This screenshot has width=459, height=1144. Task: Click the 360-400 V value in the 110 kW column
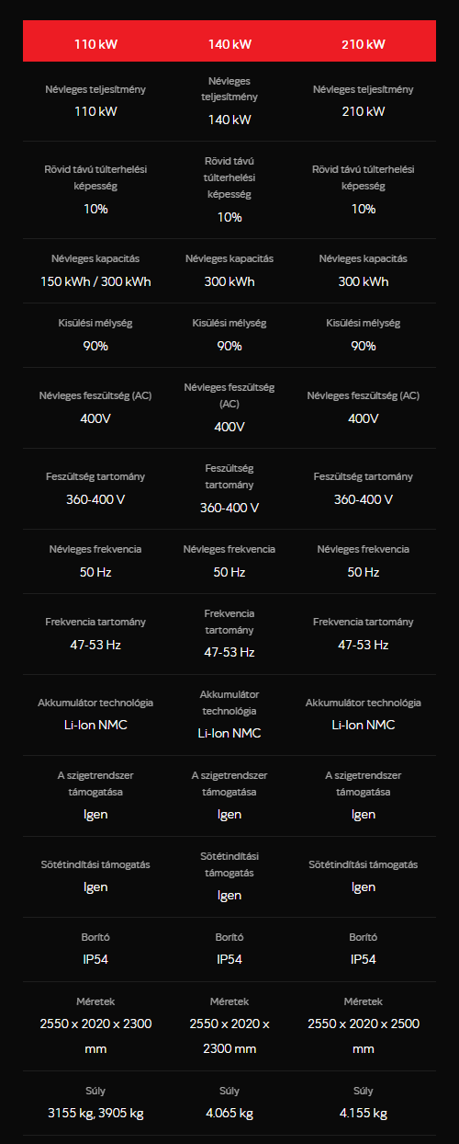95,499
